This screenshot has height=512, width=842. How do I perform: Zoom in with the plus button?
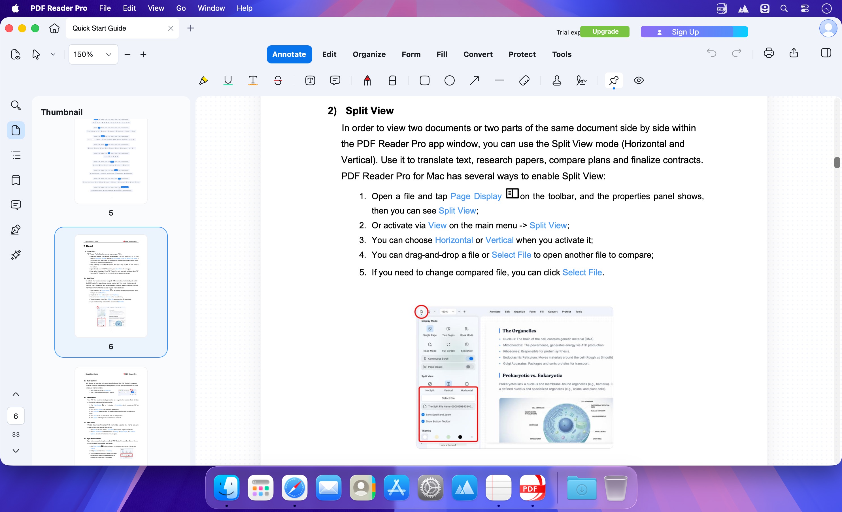[144, 54]
